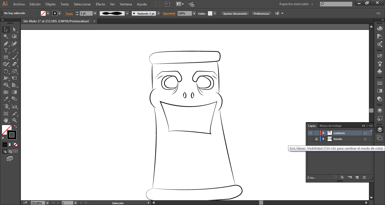Open the stroke weight dropdown
385x205 pixels.
pos(95,14)
